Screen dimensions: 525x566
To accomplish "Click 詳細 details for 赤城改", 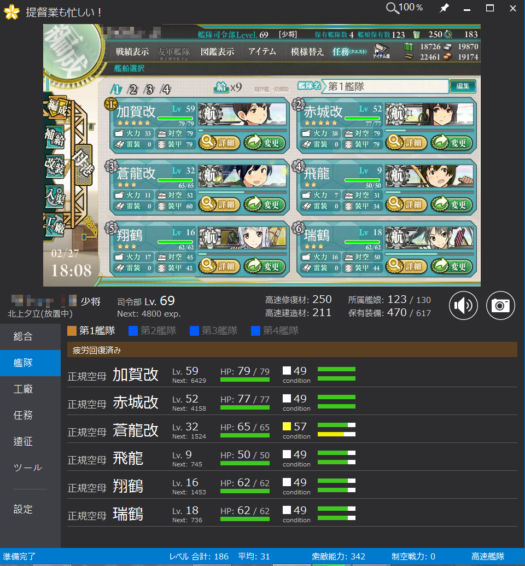I will pos(406,143).
